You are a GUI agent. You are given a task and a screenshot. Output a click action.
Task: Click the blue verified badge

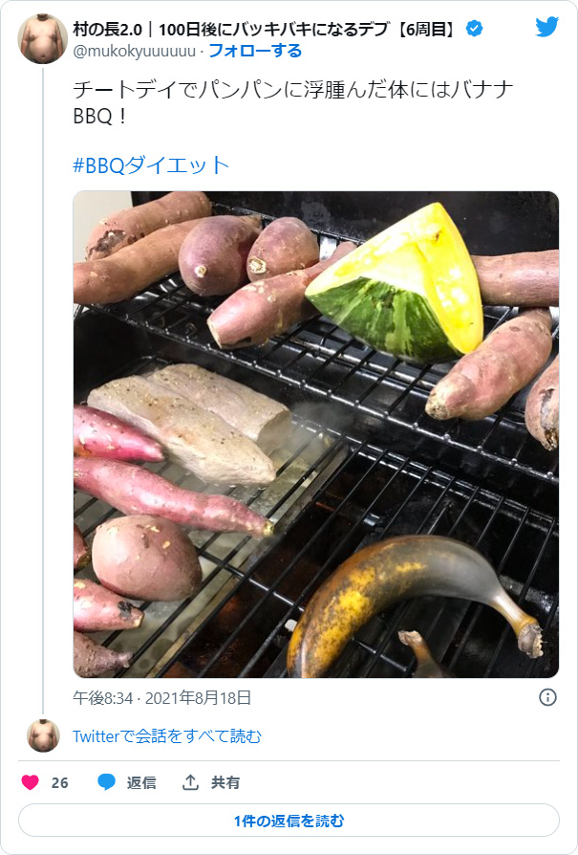(x=474, y=29)
